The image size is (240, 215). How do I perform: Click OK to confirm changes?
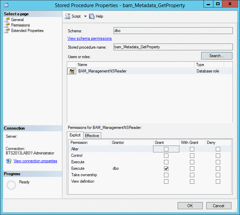[190, 205]
